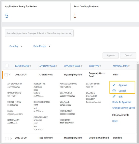Click the Koji Takeuchi name cell
The width and height of the screenshot is (139, 144).
pos(46,138)
